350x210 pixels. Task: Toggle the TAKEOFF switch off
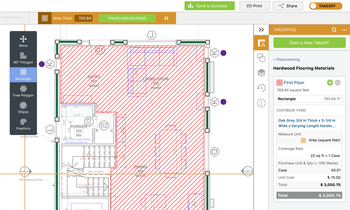pyautogui.click(x=326, y=6)
